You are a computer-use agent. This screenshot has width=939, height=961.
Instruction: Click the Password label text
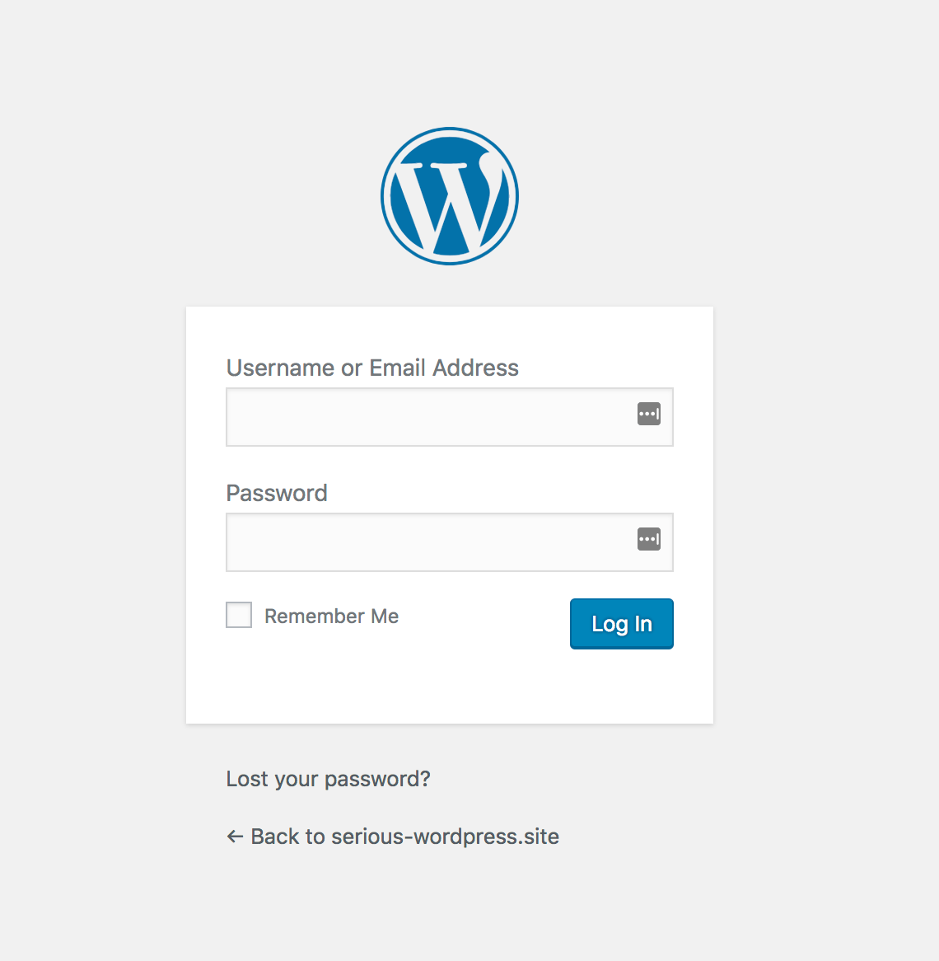pyautogui.click(x=277, y=493)
